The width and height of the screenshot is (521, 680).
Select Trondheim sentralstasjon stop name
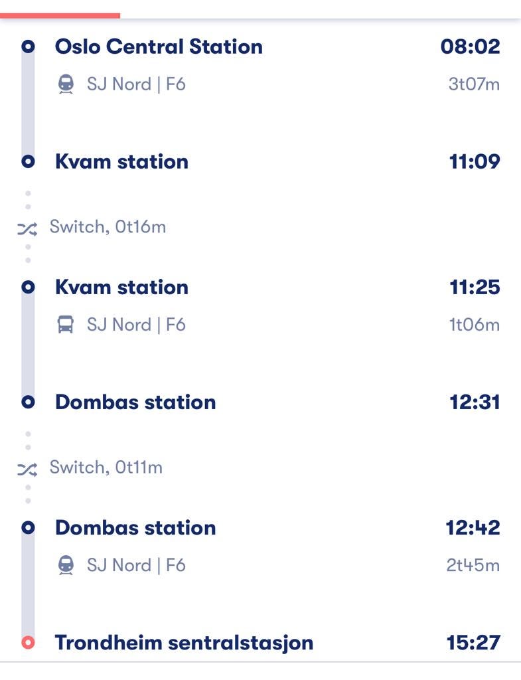(x=184, y=643)
